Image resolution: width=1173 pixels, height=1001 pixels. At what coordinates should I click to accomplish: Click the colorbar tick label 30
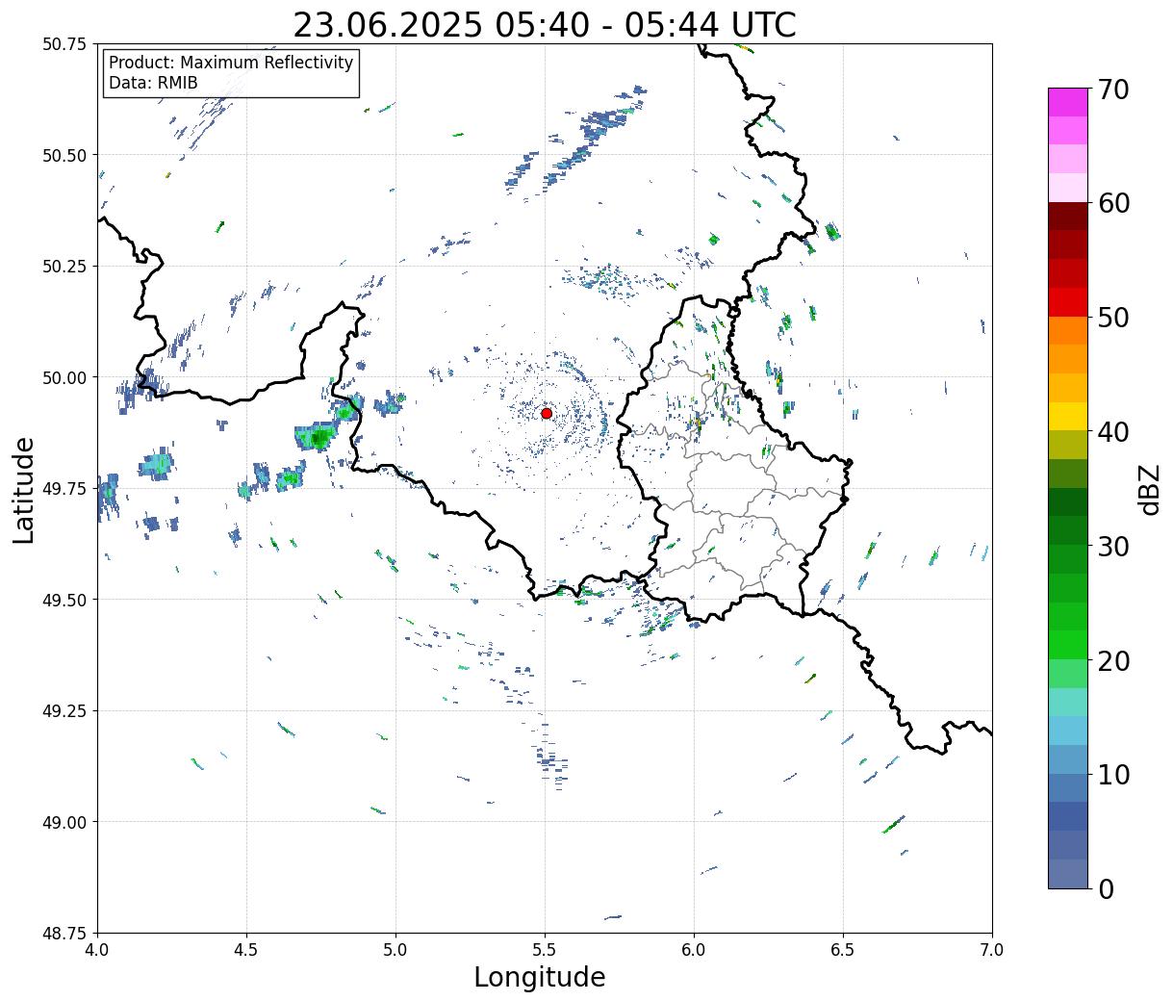pos(1112,547)
